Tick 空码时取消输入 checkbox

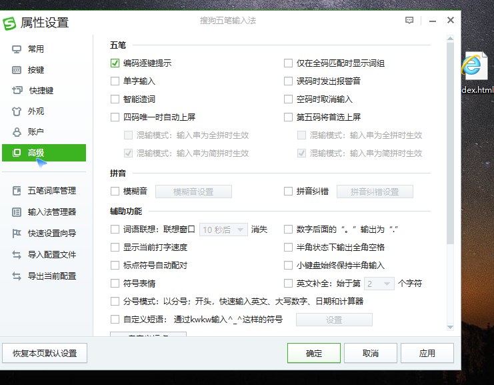pyautogui.click(x=288, y=99)
